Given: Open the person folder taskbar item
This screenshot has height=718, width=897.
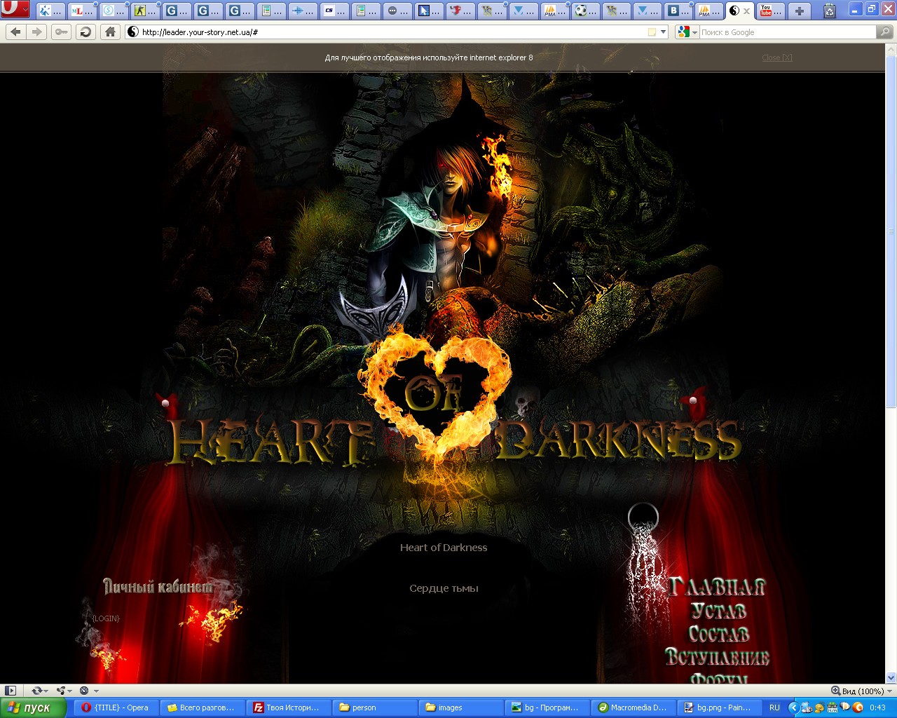Looking at the screenshot, I should (374, 707).
